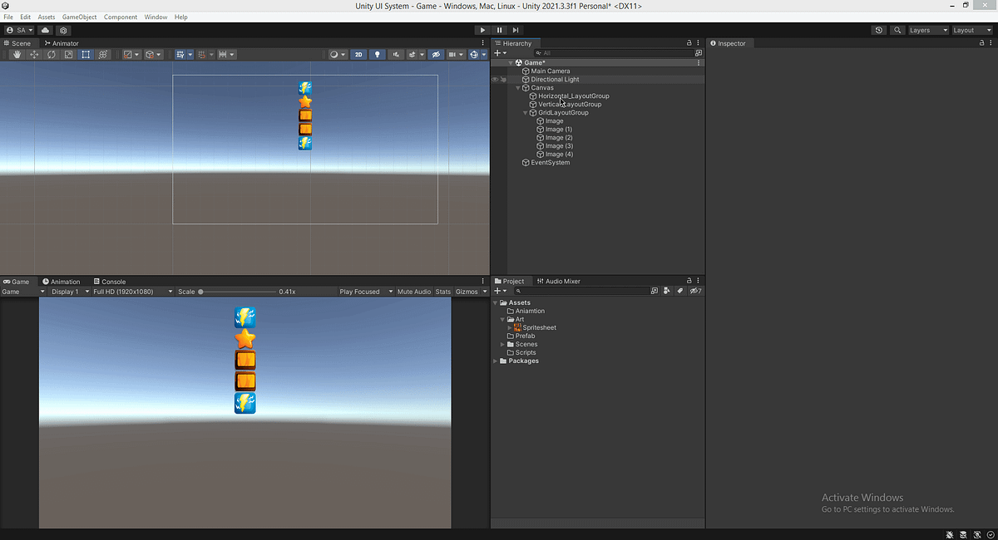Click the Play button

(482, 30)
